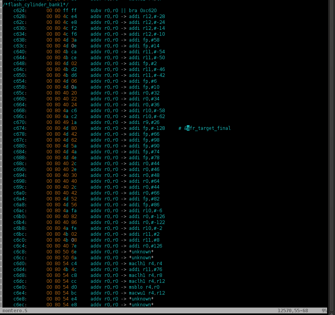This screenshot has width=335, height=315.
Task: Click the *unknown* opcode at address c6c8
Action: point(141,252)
